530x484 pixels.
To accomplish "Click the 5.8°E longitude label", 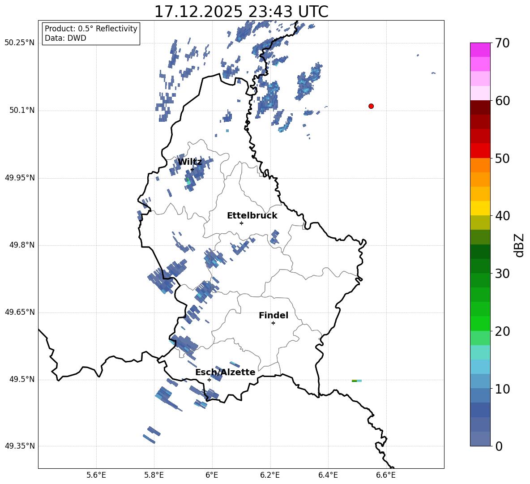I will 154,475.
